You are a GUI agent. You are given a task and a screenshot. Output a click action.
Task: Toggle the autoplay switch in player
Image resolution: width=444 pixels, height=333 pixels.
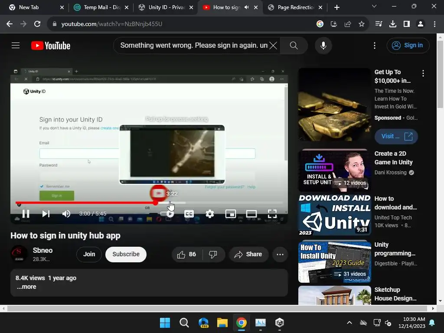(x=168, y=214)
